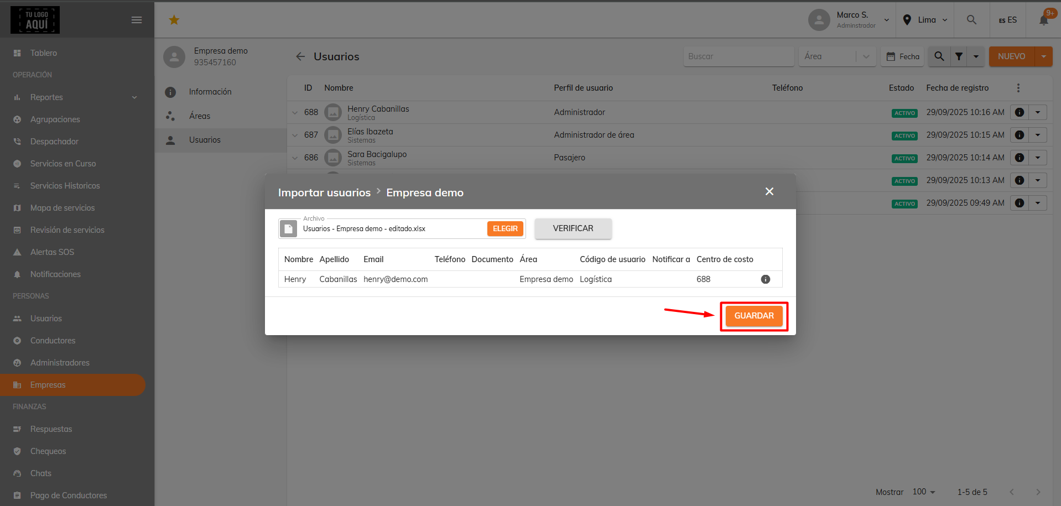Click the search button in users toolbar
The height and width of the screenshot is (506, 1061).
939,56
